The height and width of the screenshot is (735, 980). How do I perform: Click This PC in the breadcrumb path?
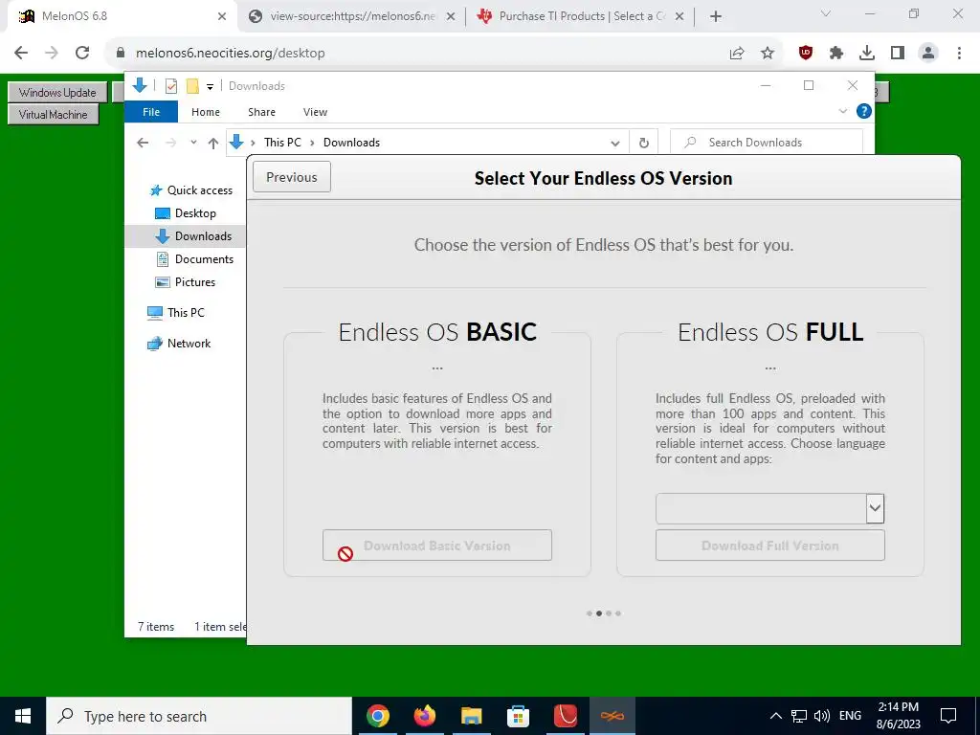pyautogui.click(x=282, y=143)
